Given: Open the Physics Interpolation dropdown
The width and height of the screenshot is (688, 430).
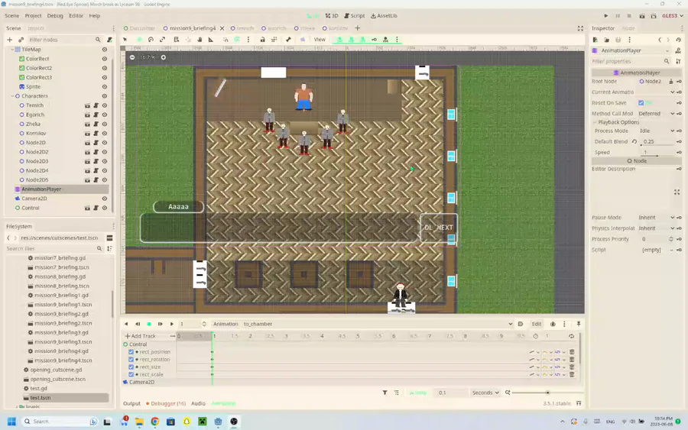Looking at the screenshot, I should pos(657,228).
